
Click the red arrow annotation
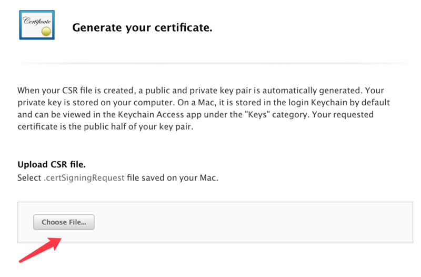tap(41, 250)
